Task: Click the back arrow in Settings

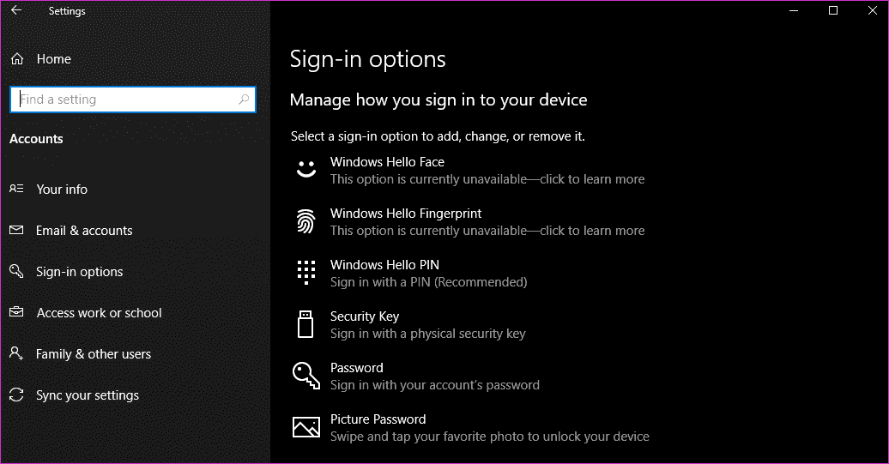Action: 16,10
